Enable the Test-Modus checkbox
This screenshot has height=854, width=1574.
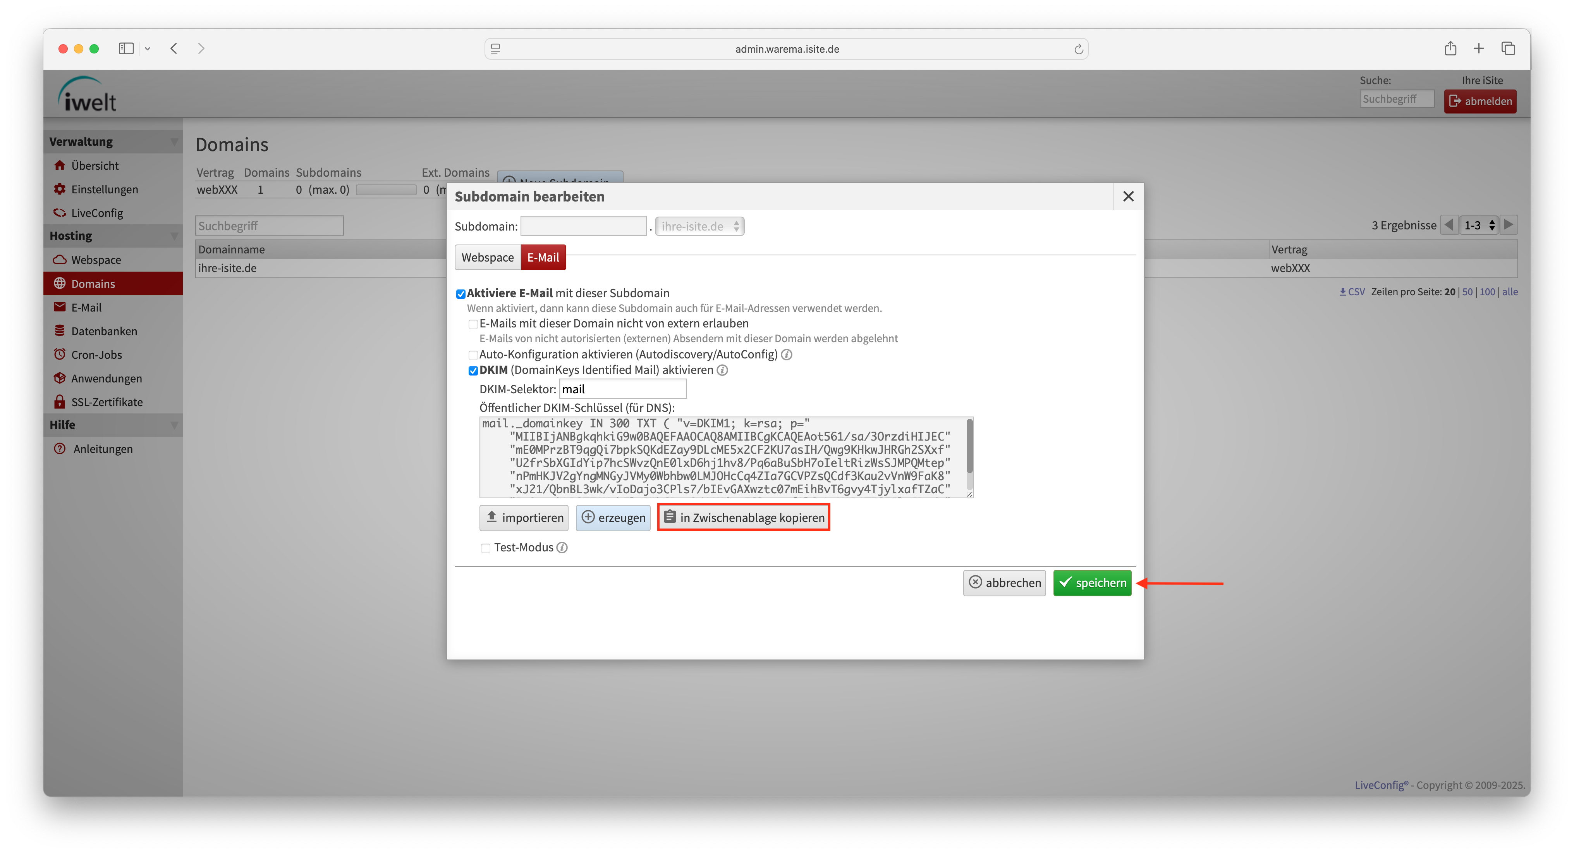tap(486, 548)
